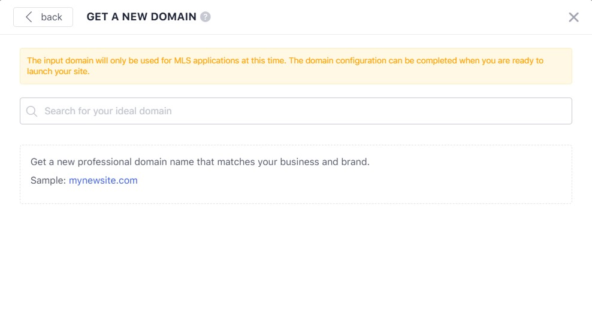
Task: Click the "GET A NEW DOMAIN" heading
Action: tap(141, 17)
